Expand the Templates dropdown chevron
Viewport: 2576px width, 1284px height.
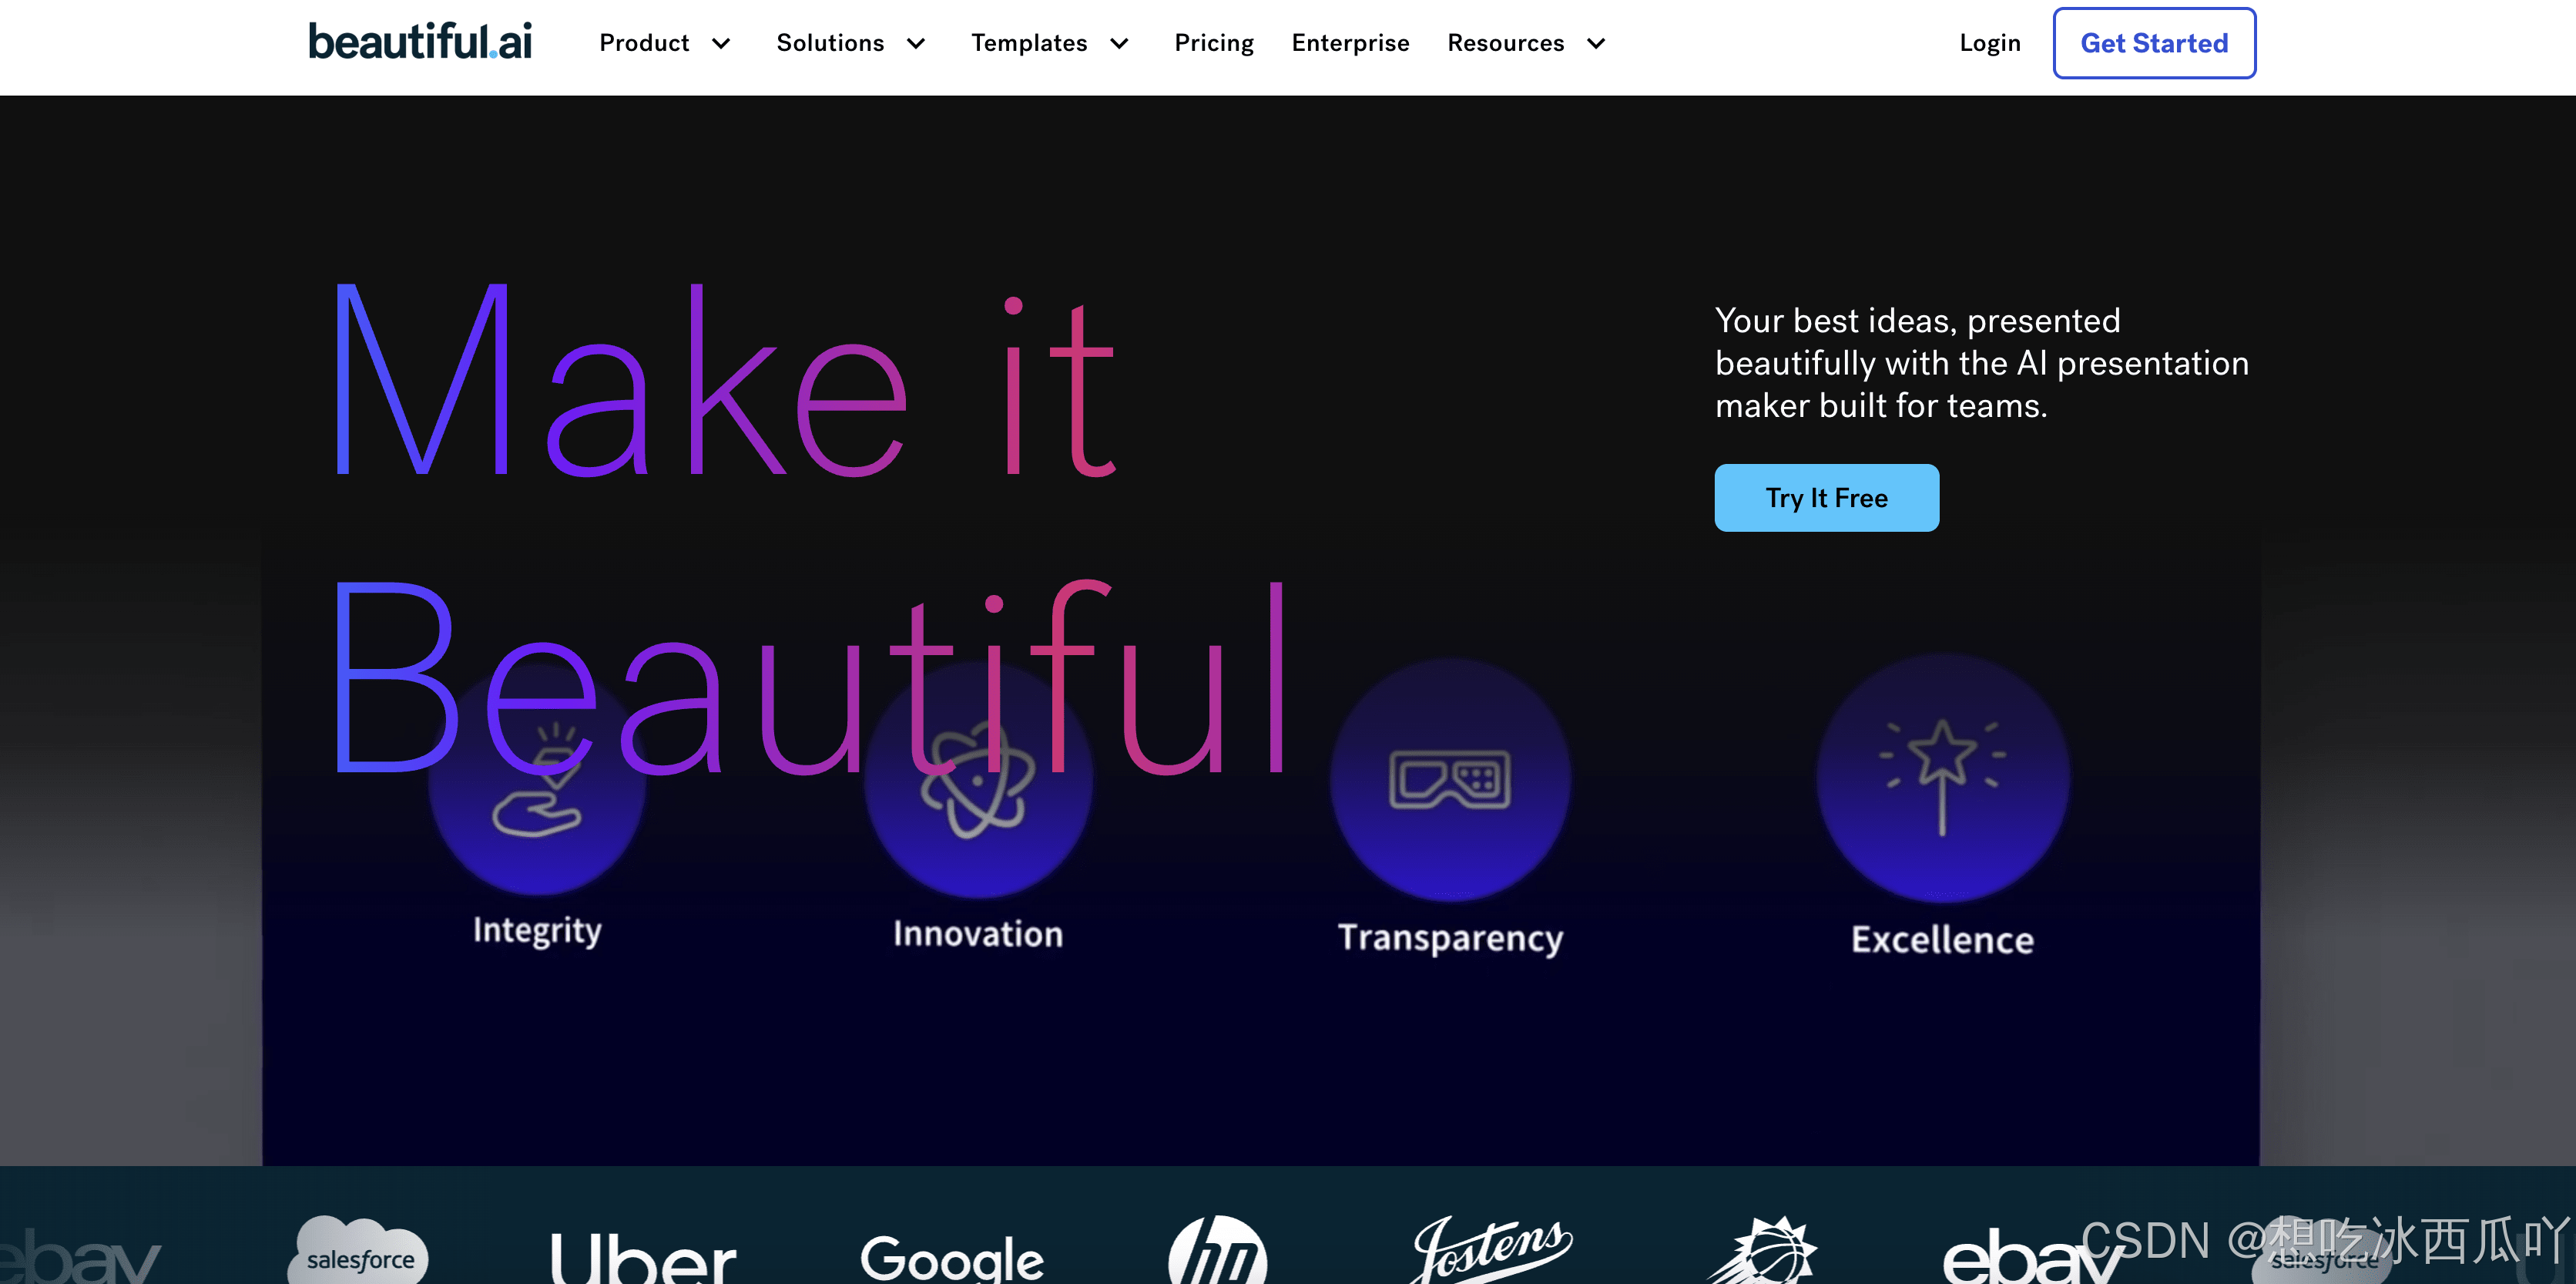(x=1119, y=43)
